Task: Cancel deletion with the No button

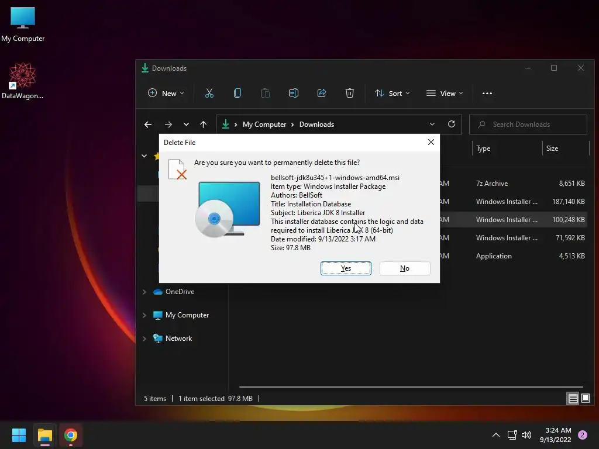Action: tap(405, 268)
